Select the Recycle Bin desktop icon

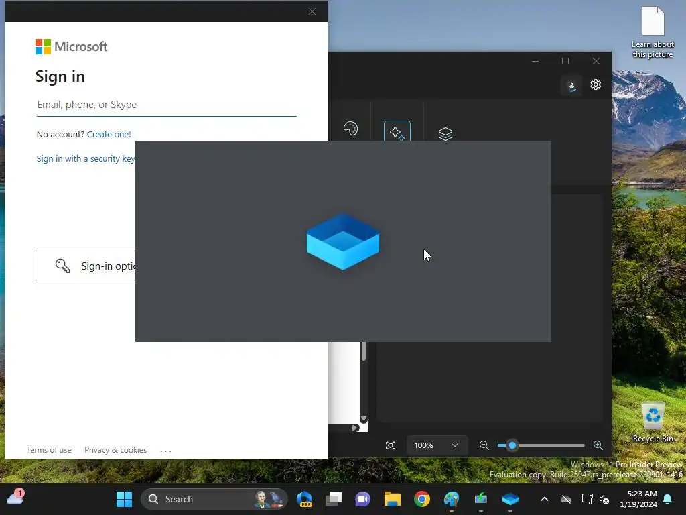(x=653, y=422)
